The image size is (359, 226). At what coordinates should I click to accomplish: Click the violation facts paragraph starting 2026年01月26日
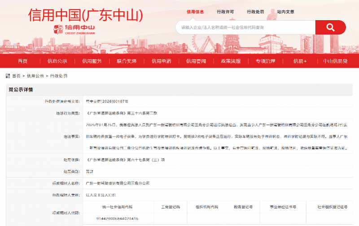point(217,136)
